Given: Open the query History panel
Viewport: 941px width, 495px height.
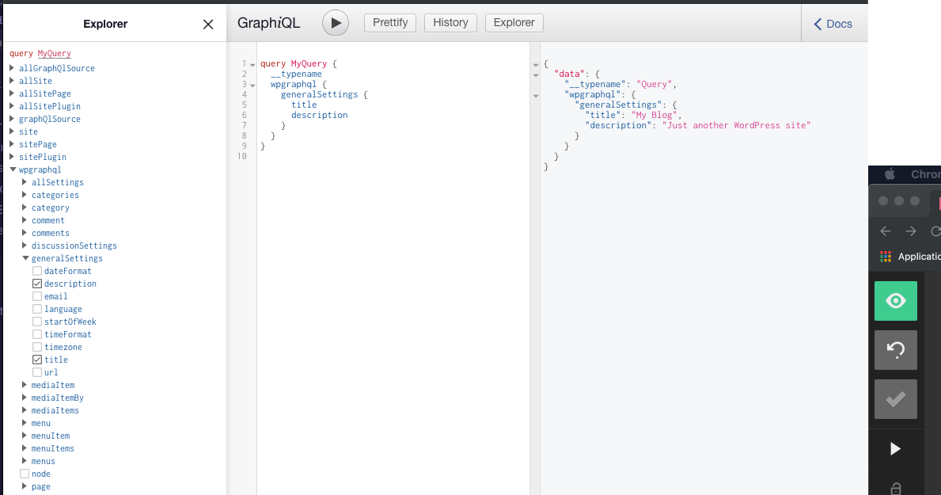Looking at the screenshot, I should pyautogui.click(x=450, y=23).
